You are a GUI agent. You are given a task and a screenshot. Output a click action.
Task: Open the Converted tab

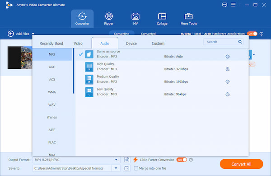pyautogui.click(x=148, y=33)
